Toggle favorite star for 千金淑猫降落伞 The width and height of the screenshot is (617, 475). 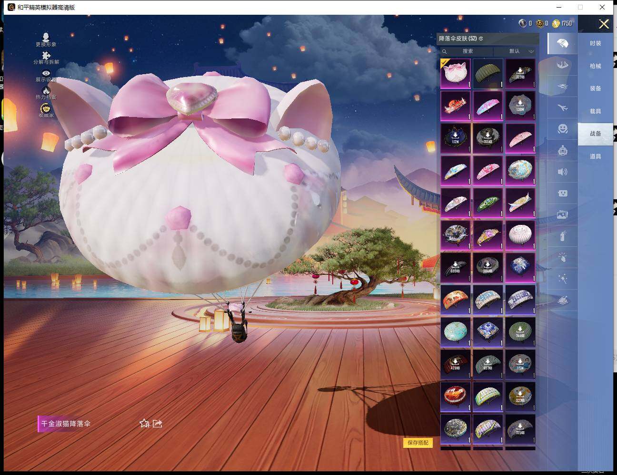tap(144, 423)
